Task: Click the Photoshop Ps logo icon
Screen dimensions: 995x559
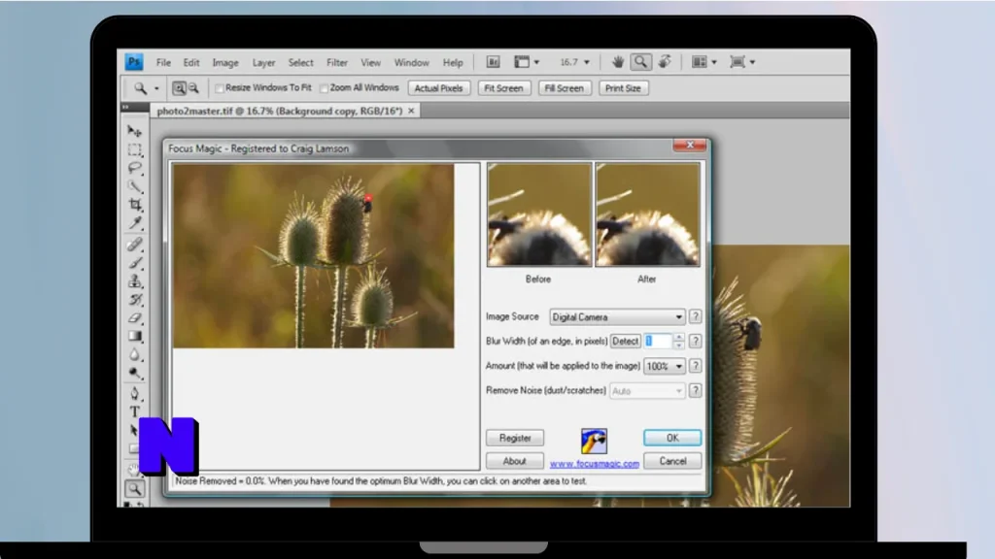Action: click(x=134, y=62)
